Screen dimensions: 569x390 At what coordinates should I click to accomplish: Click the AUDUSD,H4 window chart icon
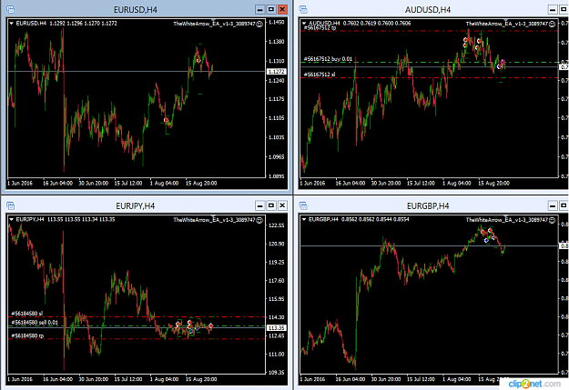tap(303, 10)
